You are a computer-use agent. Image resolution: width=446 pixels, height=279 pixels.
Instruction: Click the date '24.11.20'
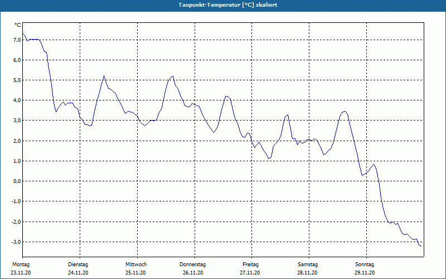(78, 273)
